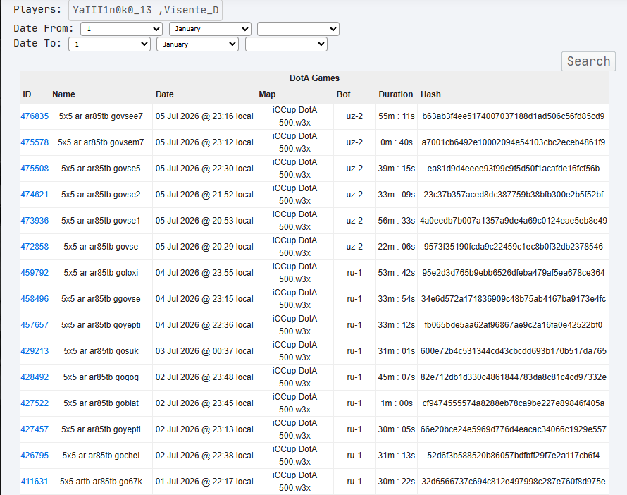
Task: Click date '05 Jul 2026 @ 20:29 local'
Action: click(204, 247)
